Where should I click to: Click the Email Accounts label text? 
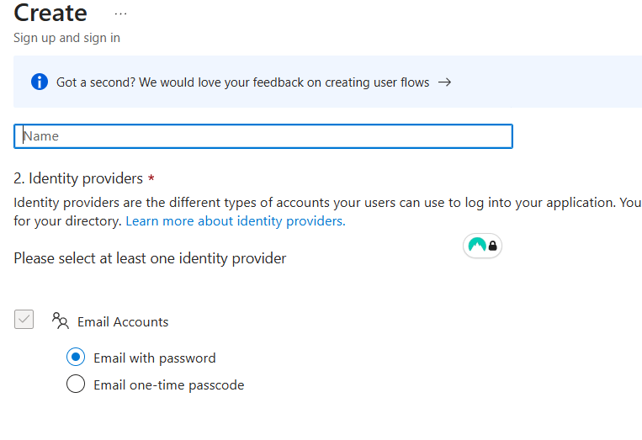coord(123,322)
